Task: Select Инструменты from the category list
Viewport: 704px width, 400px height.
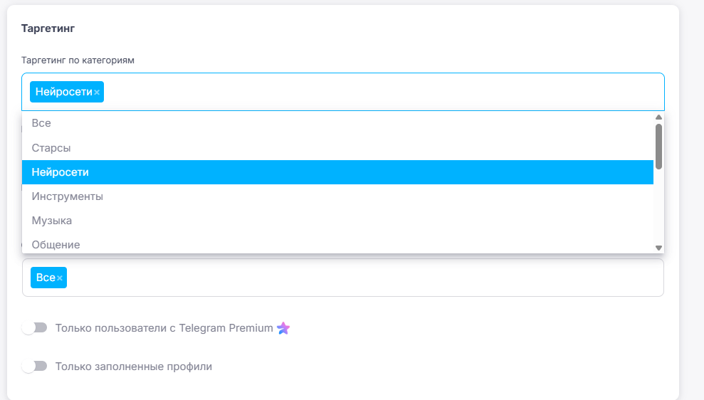Action: (68, 196)
